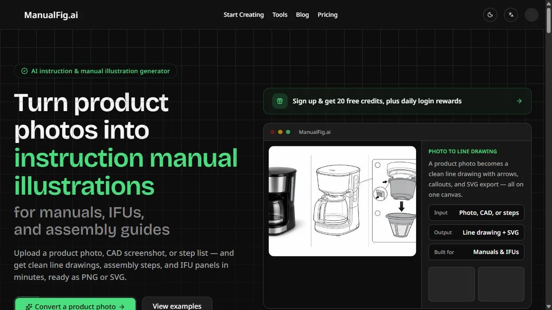
Task: Click the green dot in mock window
Action: click(x=288, y=132)
